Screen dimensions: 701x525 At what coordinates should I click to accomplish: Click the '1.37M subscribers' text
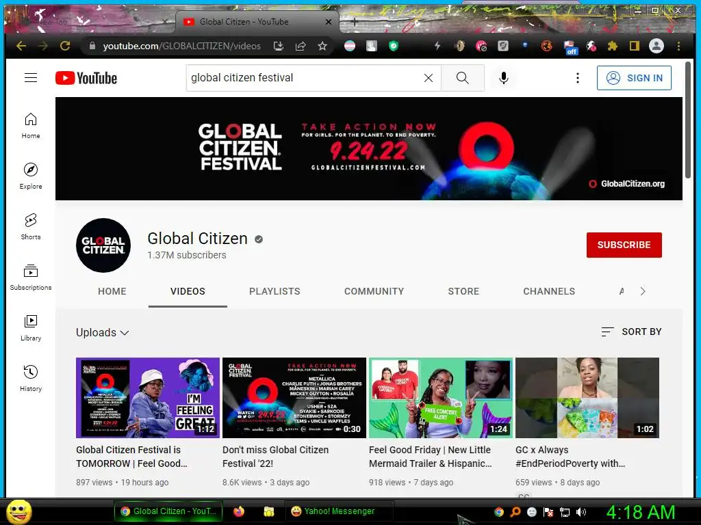click(187, 255)
